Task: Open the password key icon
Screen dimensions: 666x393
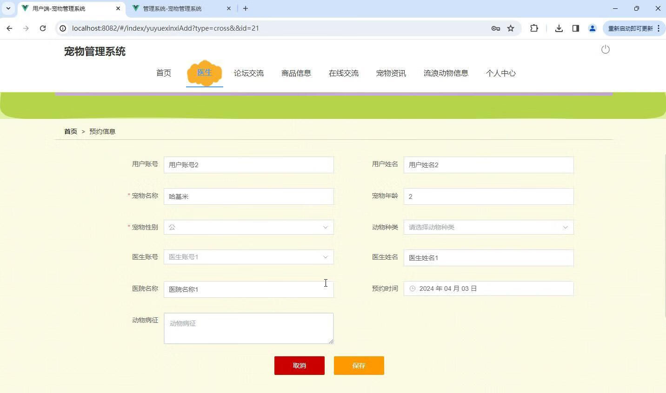Action: pyautogui.click(x=496, y=28)
